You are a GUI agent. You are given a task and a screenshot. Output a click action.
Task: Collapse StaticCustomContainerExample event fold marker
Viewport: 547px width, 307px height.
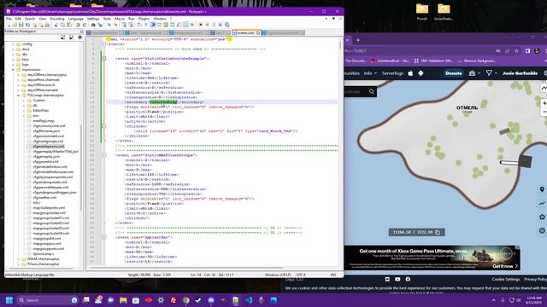tap(104, 59)
